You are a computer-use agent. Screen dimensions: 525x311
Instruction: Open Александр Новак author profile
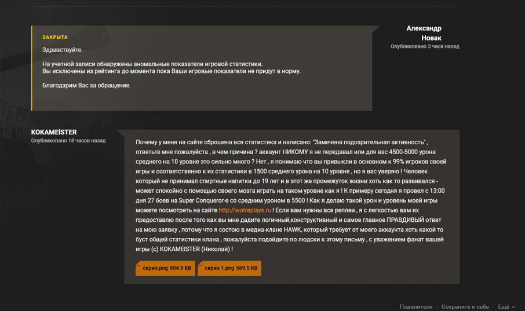pos(424,33)
